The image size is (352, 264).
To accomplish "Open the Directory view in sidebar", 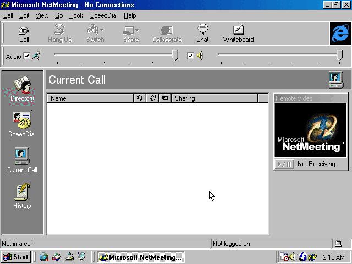I will pyautogui.click(x=22, y=90).
